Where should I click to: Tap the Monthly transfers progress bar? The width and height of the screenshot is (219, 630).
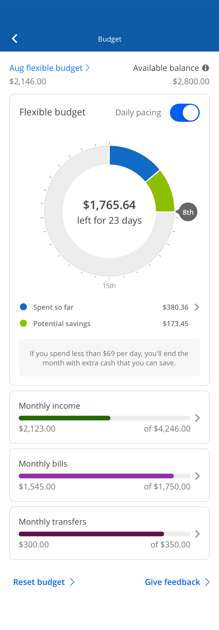pyautogui.click(x=104, y=534)
